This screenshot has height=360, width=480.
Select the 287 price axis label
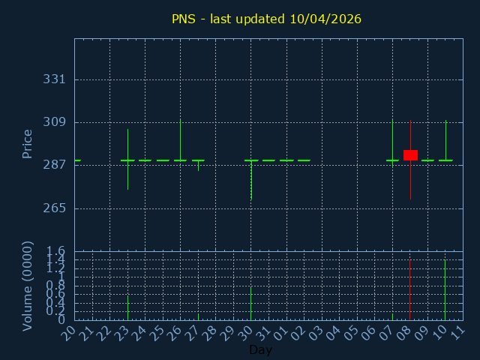tap(55, 165)
